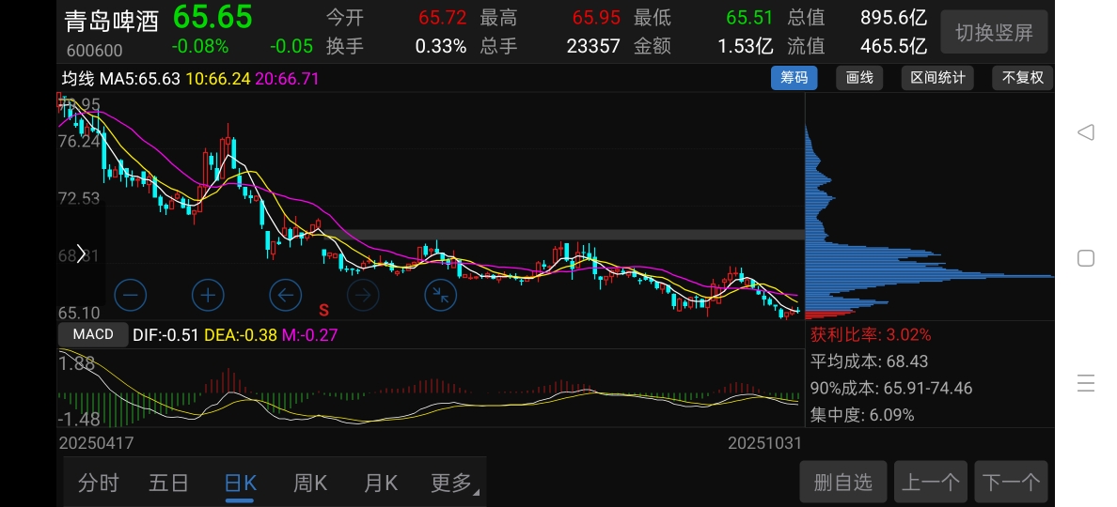This screenshot has width=1117, height=507.
Task: Tap the 流值 value 465.5亿
Action: 893,46
